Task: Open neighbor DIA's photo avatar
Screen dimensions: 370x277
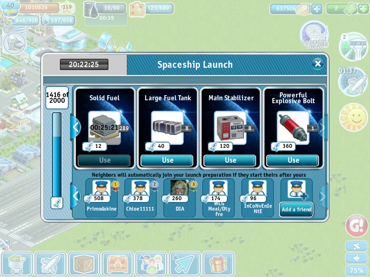Action: pos(180,188)
